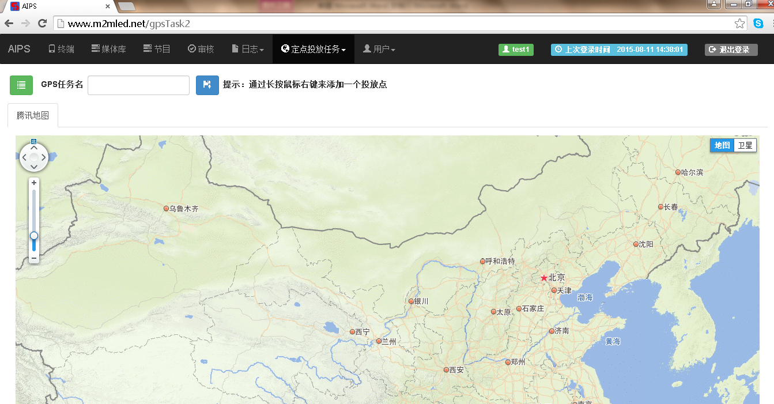Image resolution: width=774 pixels, height=404 pixels.
Task: Click the map zoom slider handle
Action: click(34, 236)
